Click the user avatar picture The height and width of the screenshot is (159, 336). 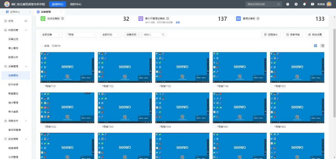329,4
